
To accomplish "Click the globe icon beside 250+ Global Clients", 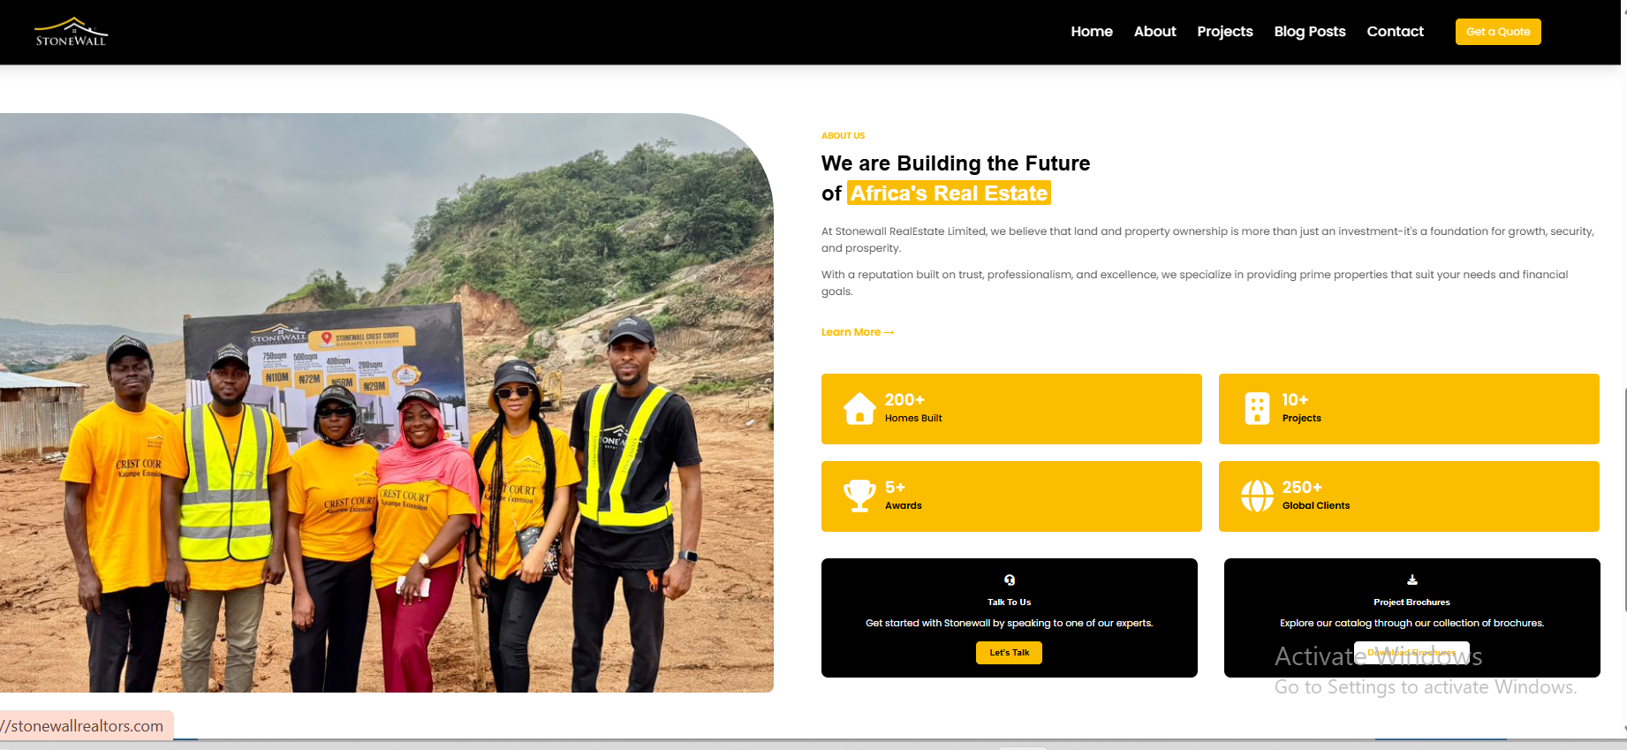I will [x=1257, y=496].
